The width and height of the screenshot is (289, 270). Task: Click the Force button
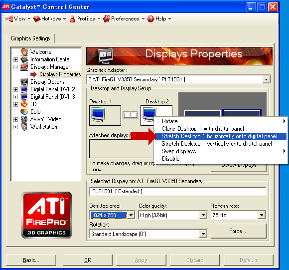(x=239, y=231)
